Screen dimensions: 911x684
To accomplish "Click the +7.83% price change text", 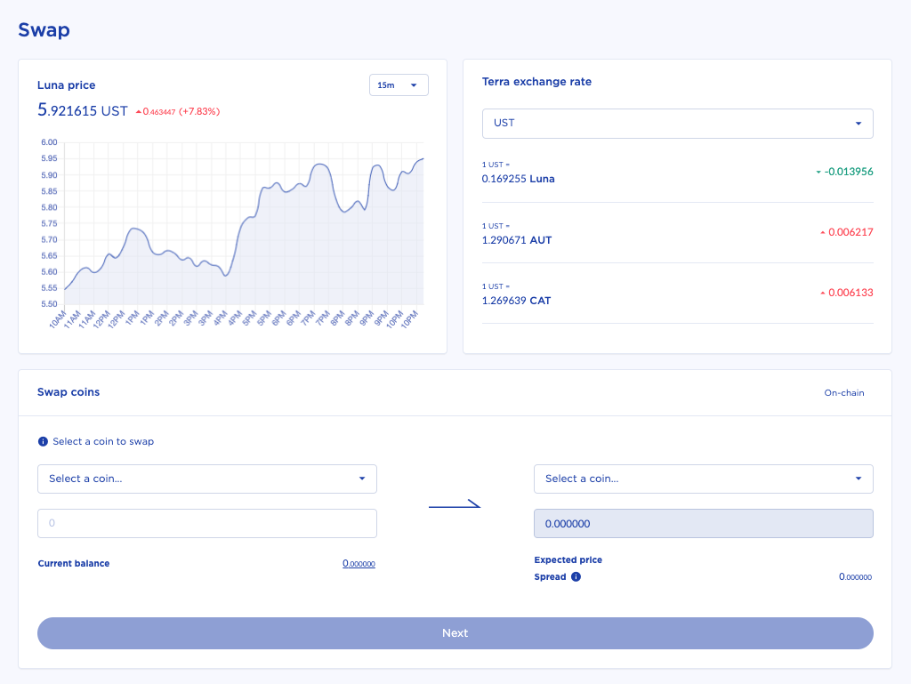I will point(199,111).
